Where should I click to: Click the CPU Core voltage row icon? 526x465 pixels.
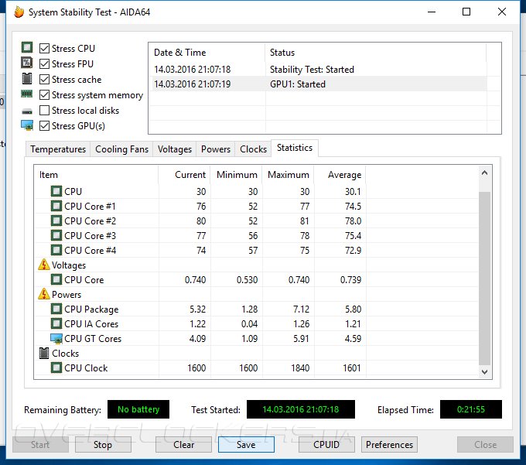point(56,279)
